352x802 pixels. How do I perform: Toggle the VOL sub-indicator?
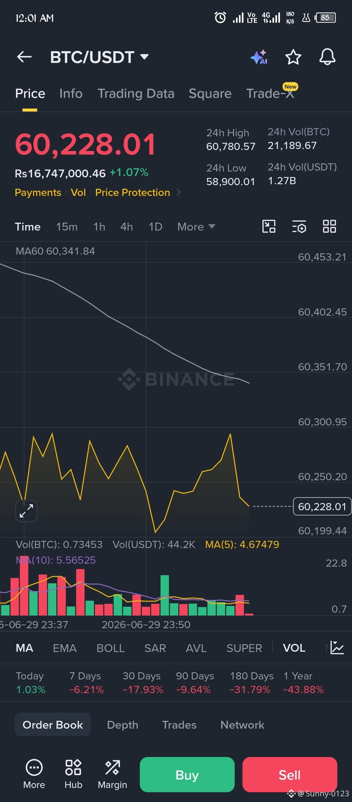294,648
